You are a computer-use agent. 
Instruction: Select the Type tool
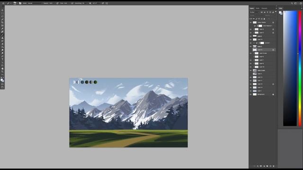point(2,59)
